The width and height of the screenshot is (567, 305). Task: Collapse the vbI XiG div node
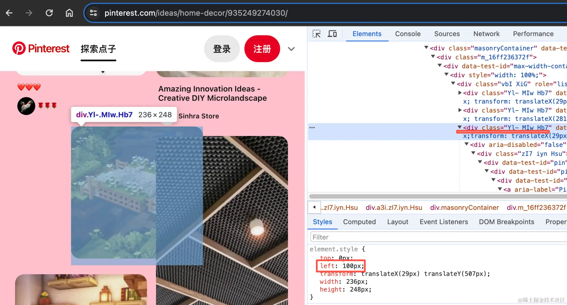453,84
